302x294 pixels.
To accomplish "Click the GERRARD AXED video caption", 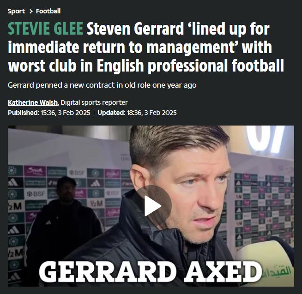I will coord(151,272).
